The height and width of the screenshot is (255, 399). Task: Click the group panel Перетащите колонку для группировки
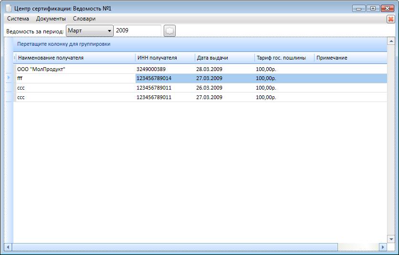pos(200,44)
